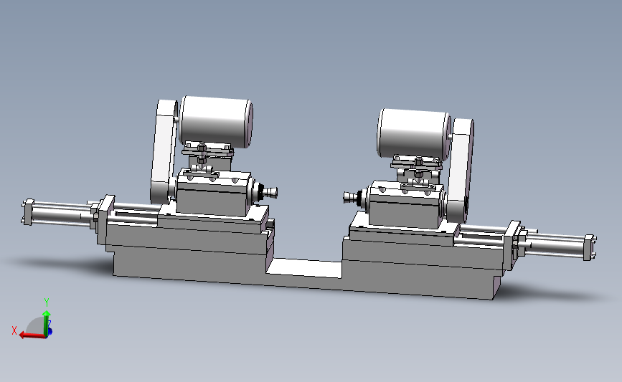Select the left pneumatic cylinder end cap
This screenshot has height=382, width=622.
[x=27, y=212]
